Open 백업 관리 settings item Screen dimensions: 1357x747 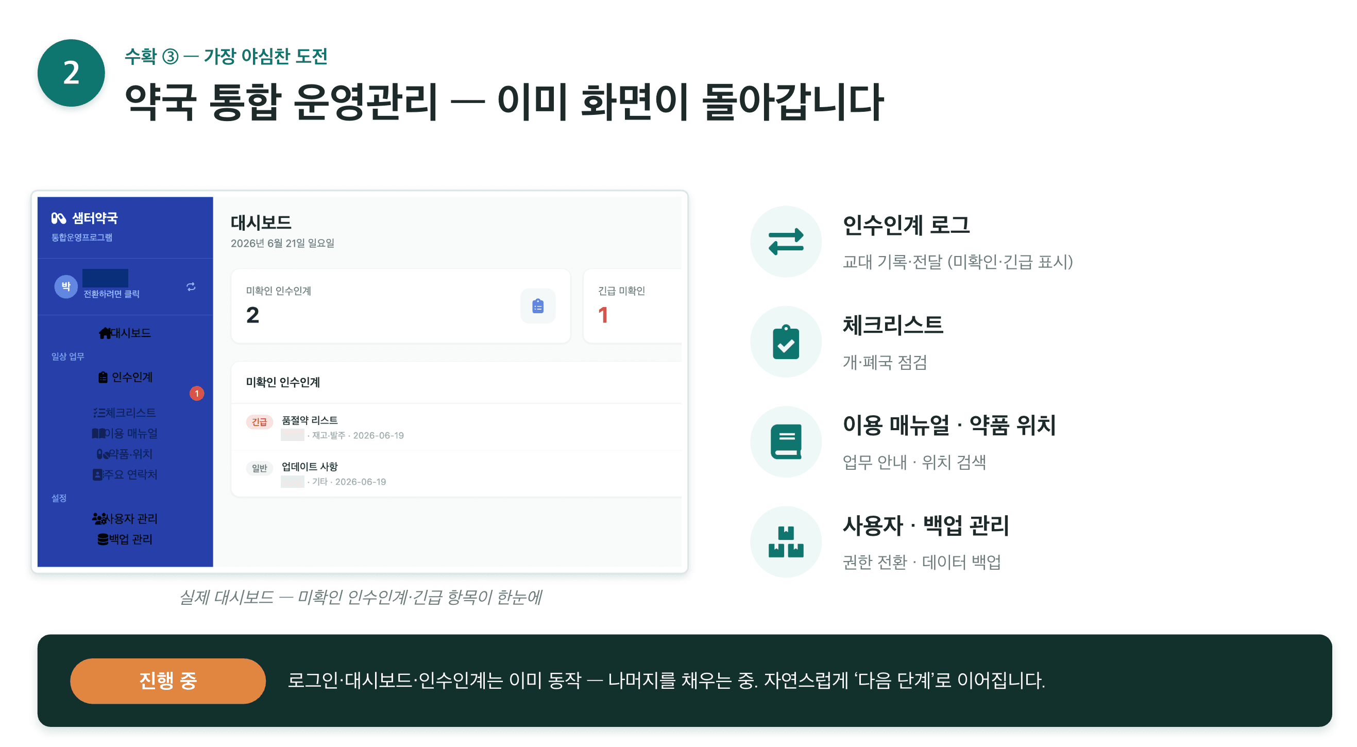coord(125,539)
